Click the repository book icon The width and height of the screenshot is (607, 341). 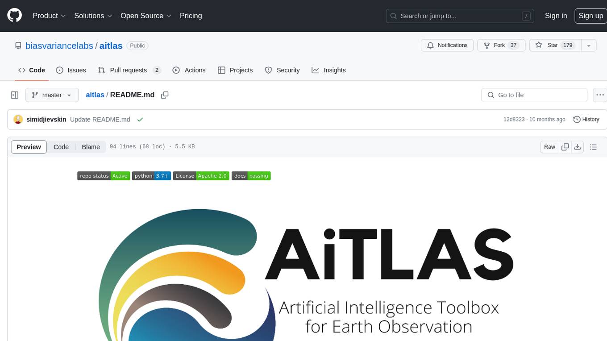click(x=18, y=46)
